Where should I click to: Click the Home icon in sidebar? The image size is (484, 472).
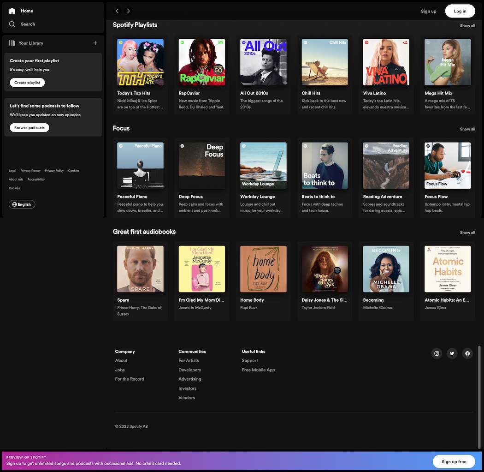[12, 11]
